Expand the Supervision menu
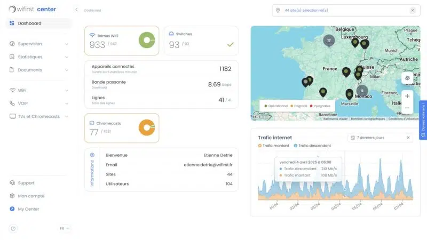The height and width of the screenshot is (240, 427). click(x=38, y=44)
